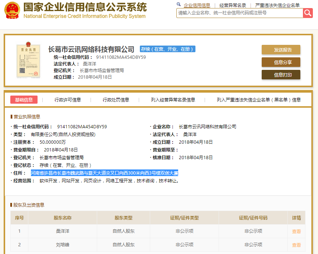Click 查看 for shareholder 桑洋洋
Image resolution: width=318 pixels, height=254 pixels.
pos(296,231)
